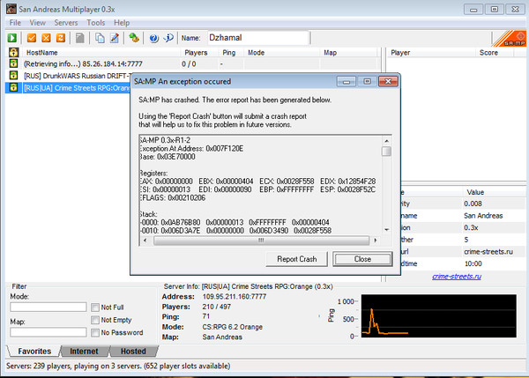Sort by the Players column header
The image size is (529, 378).
pyautogui.click(x=199, y=53)
